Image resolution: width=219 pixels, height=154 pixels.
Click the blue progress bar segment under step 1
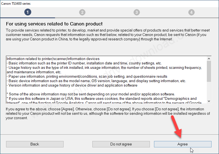[x=28, y=18]
